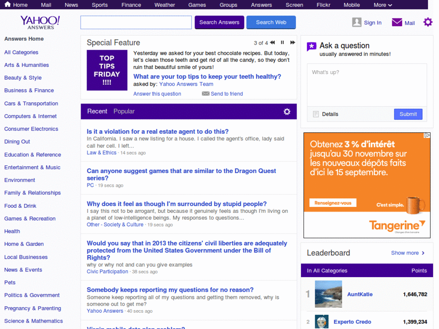
Task: Open All Categories in sidebar
Action: click(x=21, y=52)
